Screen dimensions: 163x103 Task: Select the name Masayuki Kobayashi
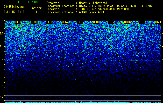[x=93, y=3]
